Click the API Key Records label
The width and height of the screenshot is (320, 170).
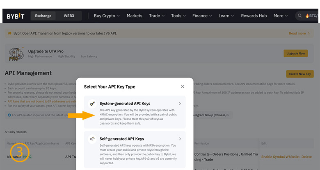[16, 132]
